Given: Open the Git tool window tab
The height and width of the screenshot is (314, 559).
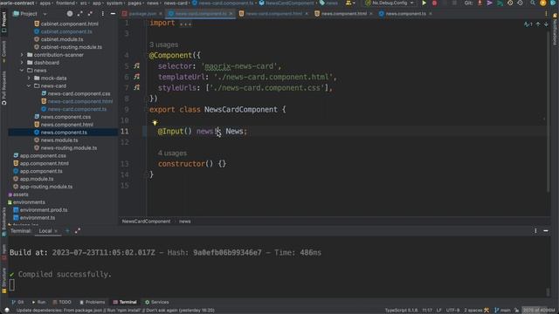Looking at the screenshot, I should [x=17, y=303].
